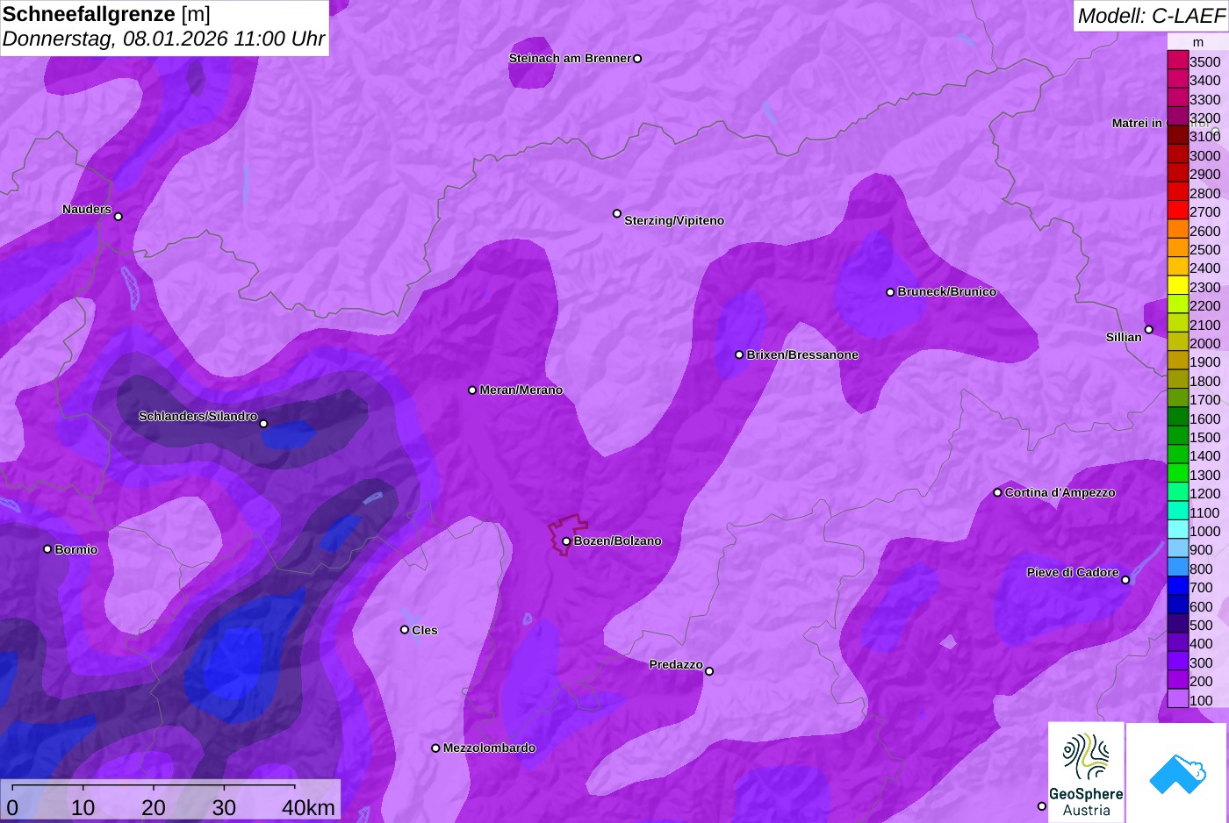Click the Matrei in label
1229x823 pixels.
coord(1137,123)
